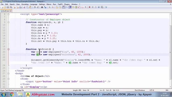This screenshot has height=97, width=172.
Task: Close the Ex26.html tab with its X
Action: (10, 11)
